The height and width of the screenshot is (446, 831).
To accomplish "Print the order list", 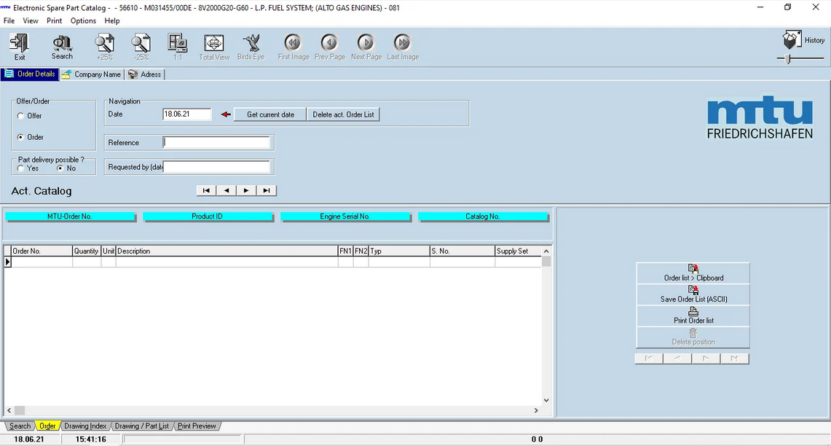I will 693,316.
